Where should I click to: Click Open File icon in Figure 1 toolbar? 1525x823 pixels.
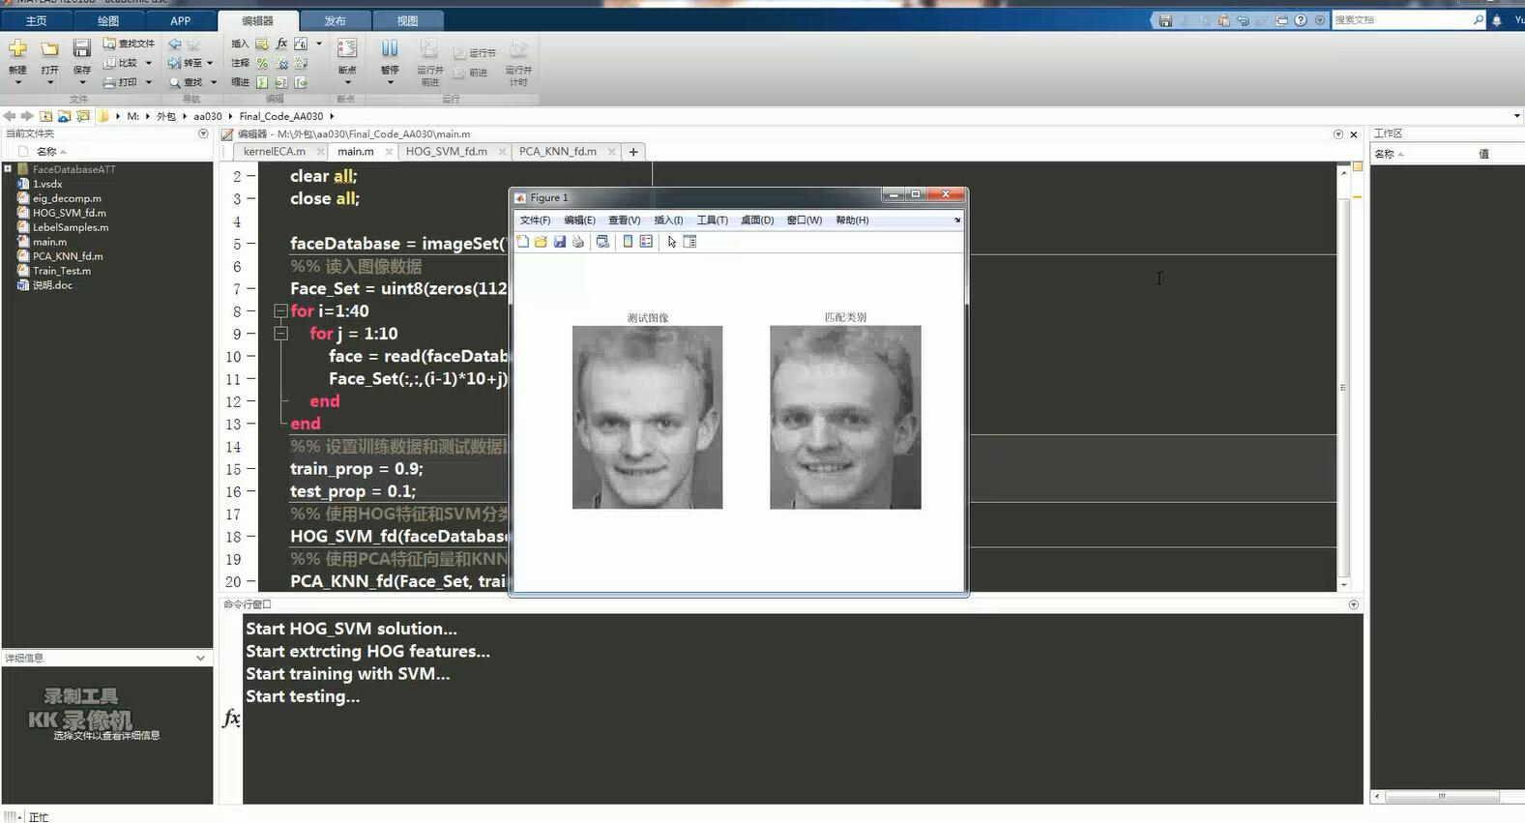click(541, 242)
